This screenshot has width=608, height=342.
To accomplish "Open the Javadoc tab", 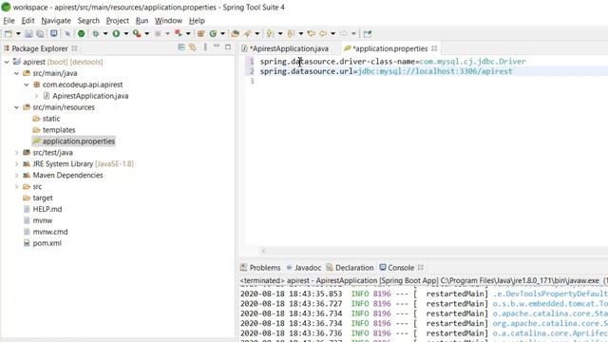I will [304, 268].
